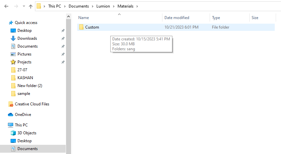This screenshot has width=281, height=154.
Task: Click pin icon next to Projects
Action: pyautogui.click(x=63, y=62)
